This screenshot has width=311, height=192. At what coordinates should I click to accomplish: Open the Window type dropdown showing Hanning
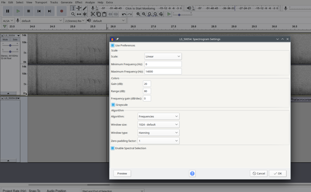point(159,133)
